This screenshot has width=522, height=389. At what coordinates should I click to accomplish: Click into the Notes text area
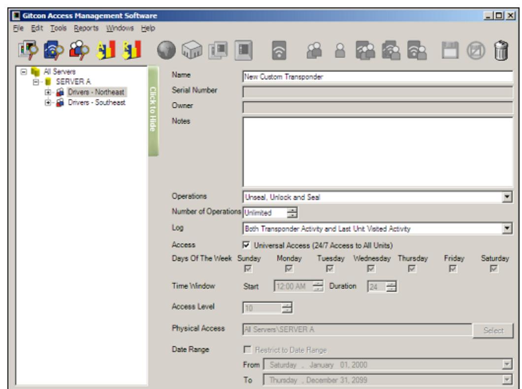tap(378, 152)
